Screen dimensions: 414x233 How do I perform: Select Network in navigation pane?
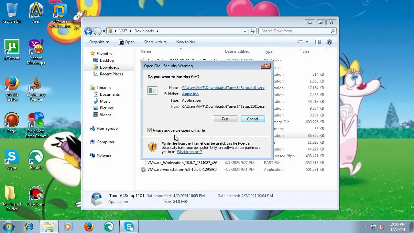(x=104, y=156)
